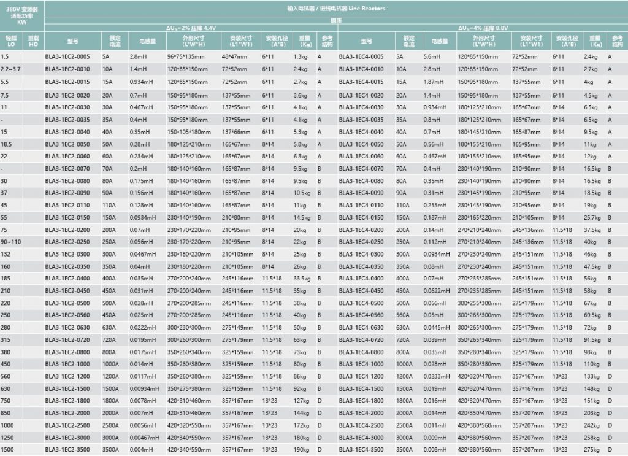This screenshot has width=628, height=456.
Task: Click the 420*350*470mm dimension cell
Action: tap(479, 413)
